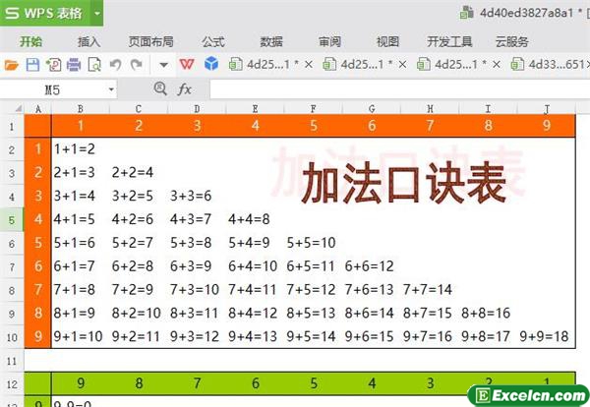Click the Name Box showing M5
Screen dimensions: 590x407
pos(53,89)
